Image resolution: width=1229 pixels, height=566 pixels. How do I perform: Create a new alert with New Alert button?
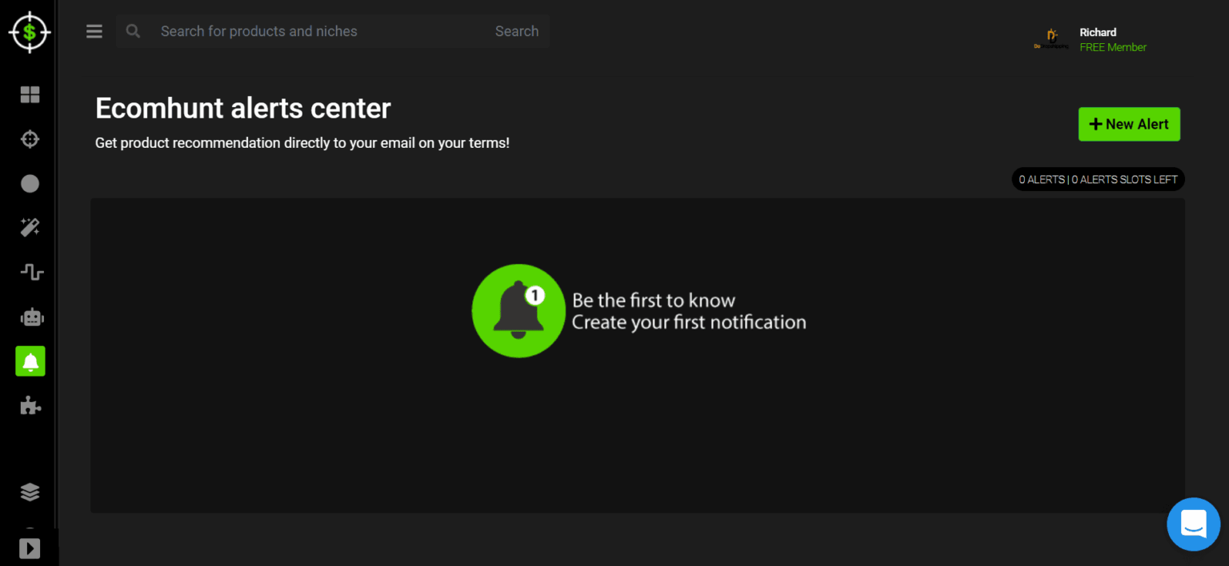click(1128, 124)
